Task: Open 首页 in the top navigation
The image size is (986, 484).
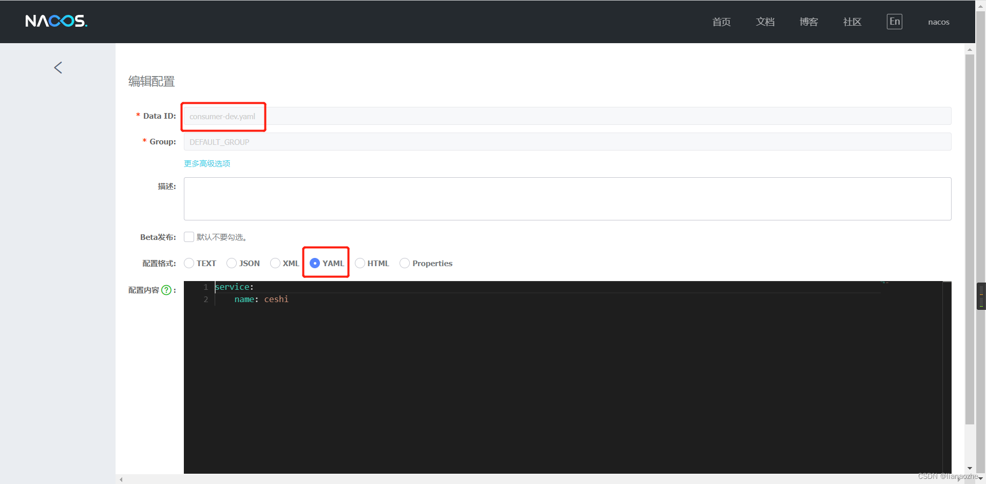Action: point(721,22)
